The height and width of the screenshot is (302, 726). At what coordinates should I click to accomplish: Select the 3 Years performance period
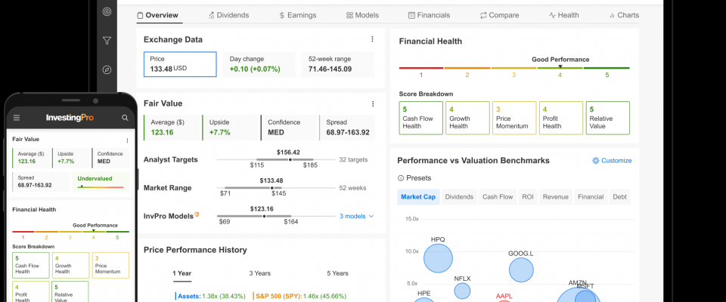click(259, 273)
